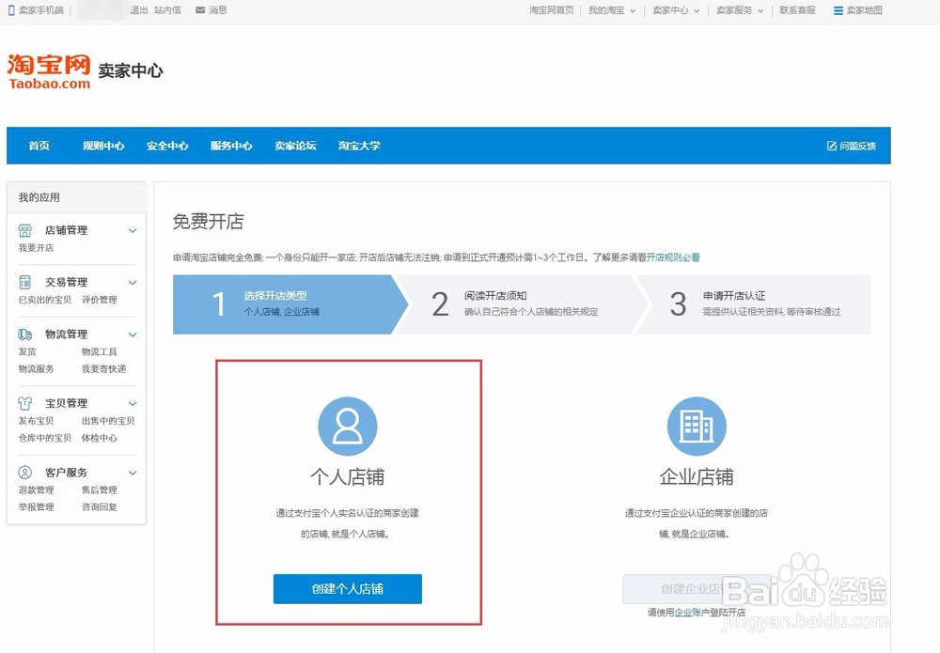Screen dimensions: 940x653
Task: Open the 卖家服务 dropdown
Action: pyautogui.click(x=740, y=10)
